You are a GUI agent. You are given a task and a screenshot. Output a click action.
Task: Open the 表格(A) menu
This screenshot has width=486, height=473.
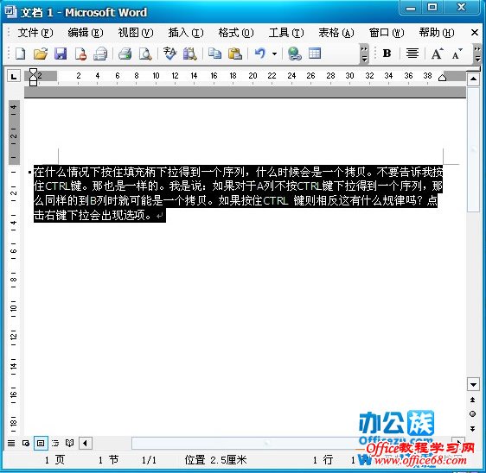(336, 33)
